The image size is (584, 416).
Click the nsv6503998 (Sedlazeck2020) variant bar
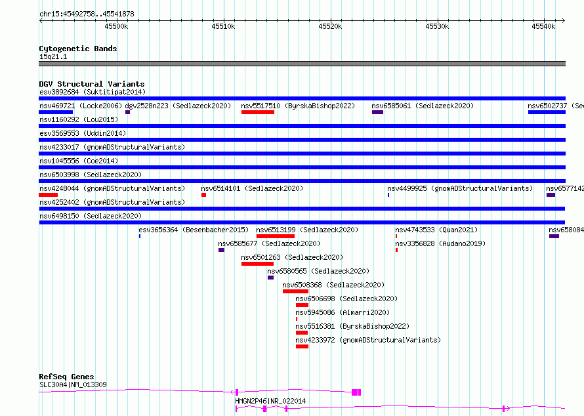point(302,181)
